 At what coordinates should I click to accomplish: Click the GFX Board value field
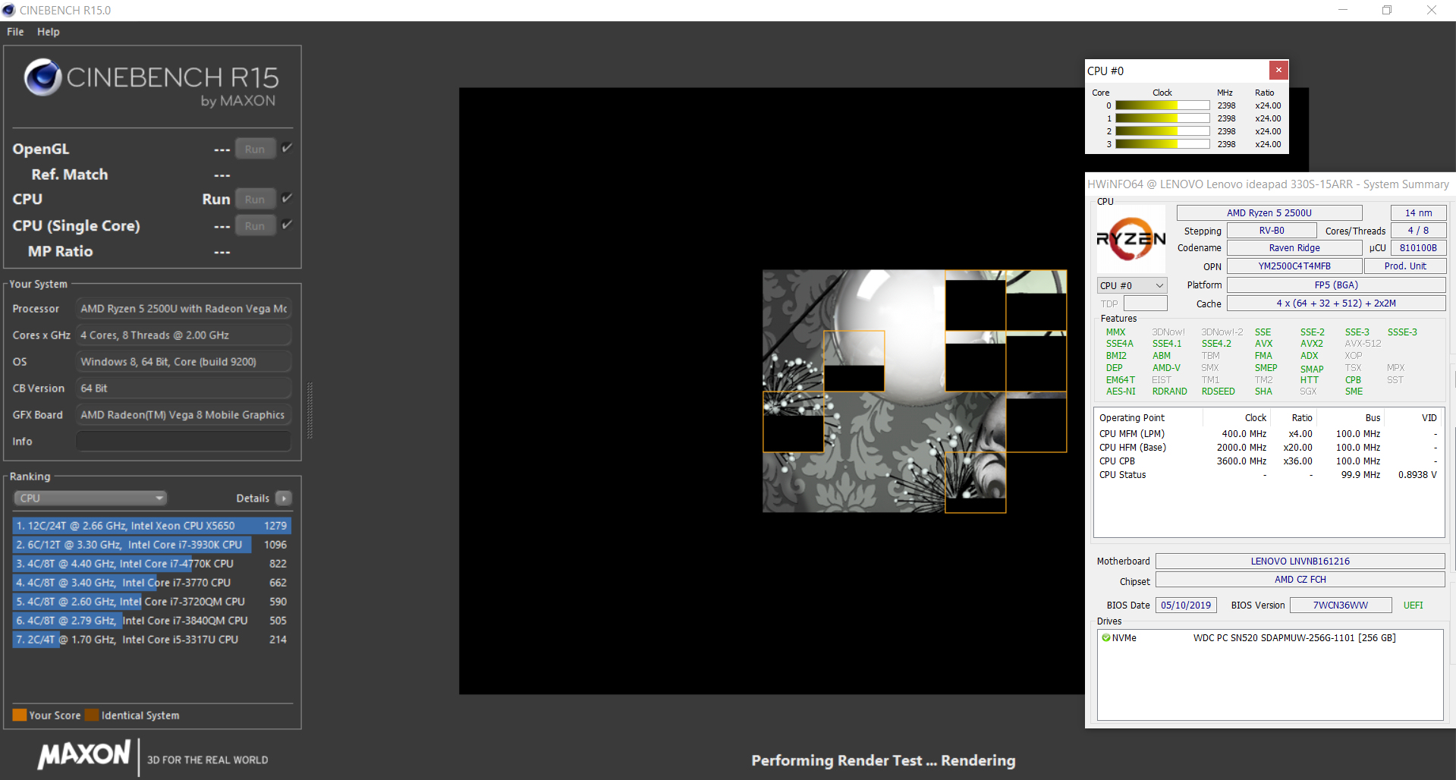point(184,415)
